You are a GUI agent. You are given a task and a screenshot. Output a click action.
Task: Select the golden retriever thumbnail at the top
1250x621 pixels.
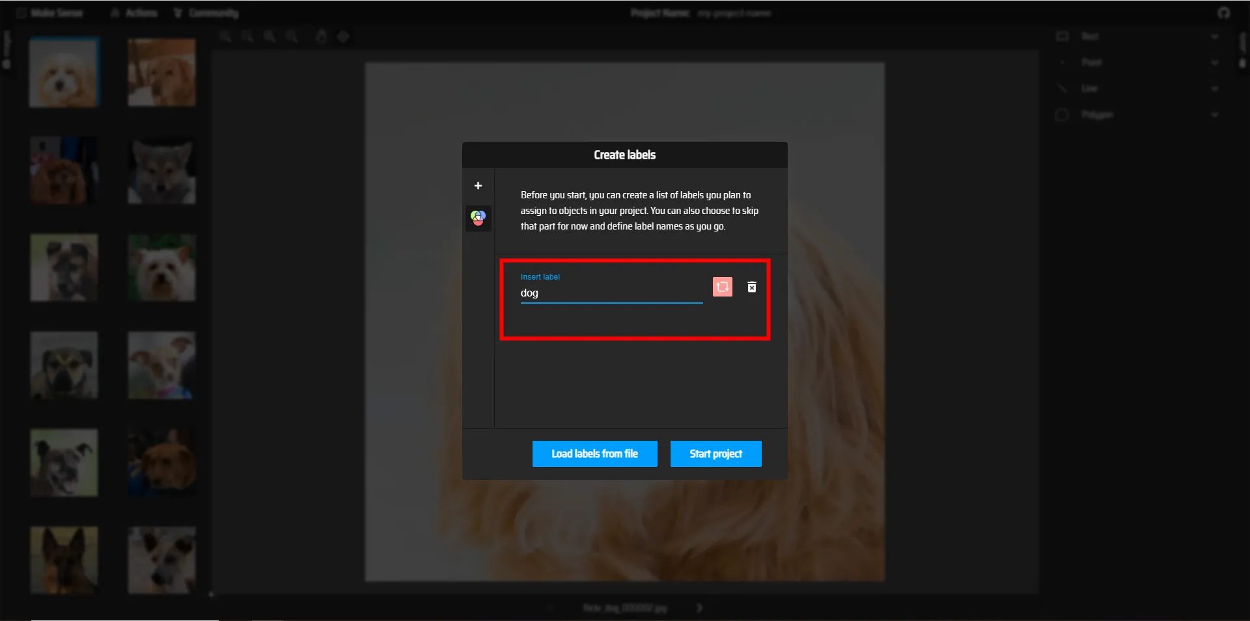coord(161,72)
